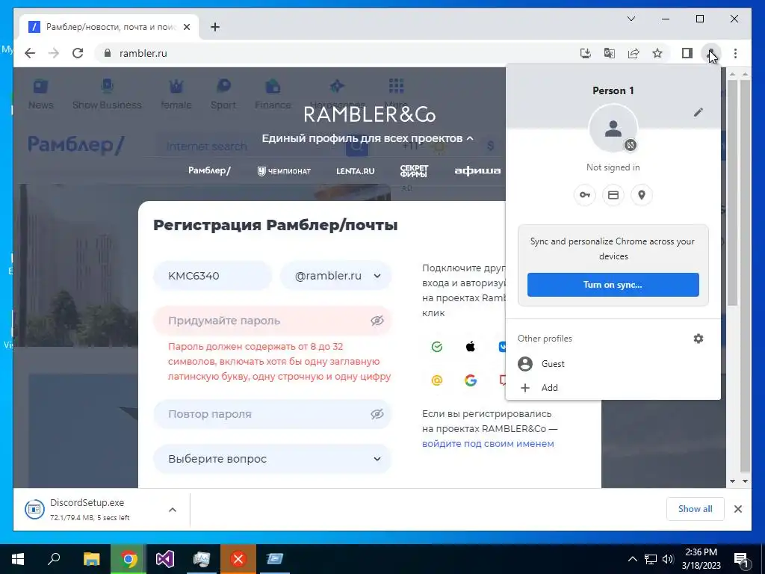The height and width of the screenshot is (574, 765).
Task: Open Чемпионат project link
Action: (x=284, y=171)
